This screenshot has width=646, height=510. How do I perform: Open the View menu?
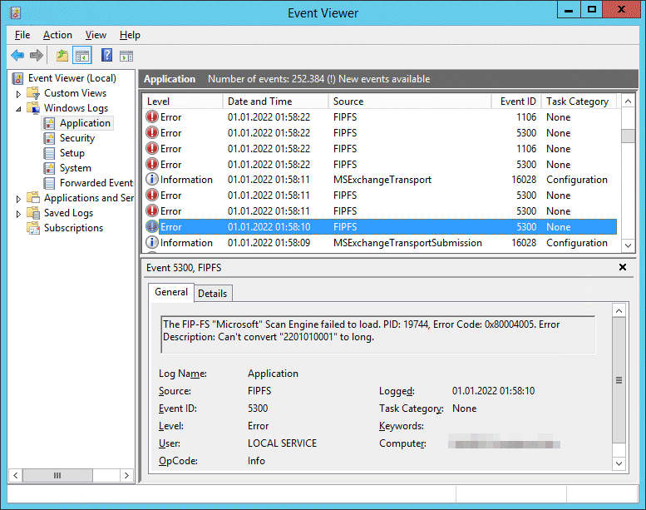[x=96, y=35]
